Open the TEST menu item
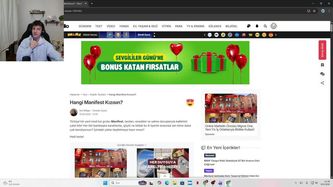The width and height of the screenshot is (333, 187). [x=99, y=26]
